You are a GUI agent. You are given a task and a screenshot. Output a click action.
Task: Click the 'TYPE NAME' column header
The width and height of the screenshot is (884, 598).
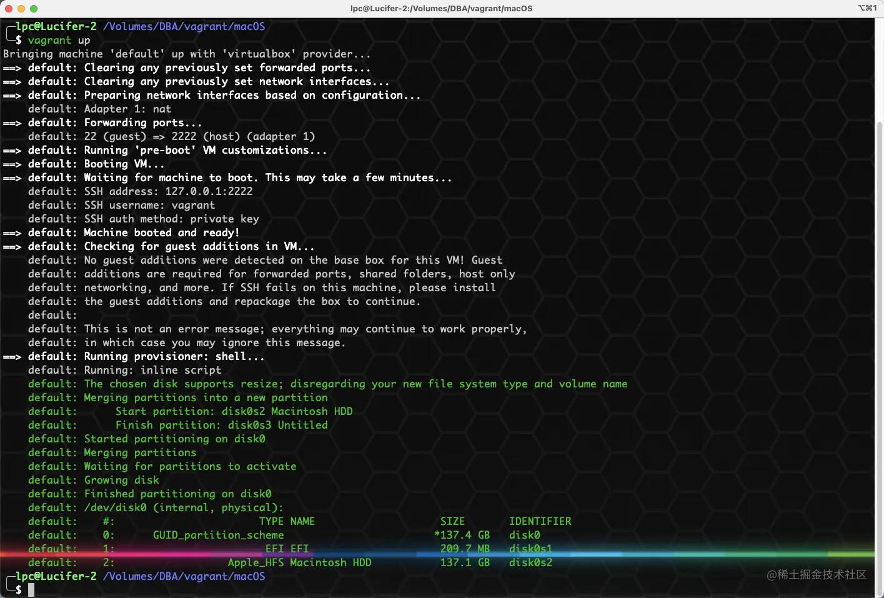click(x=287, y=522)
